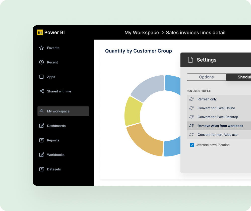Click refresh icon beside Refresh only
Screen dimensions: 251x211
coord(192,99)
